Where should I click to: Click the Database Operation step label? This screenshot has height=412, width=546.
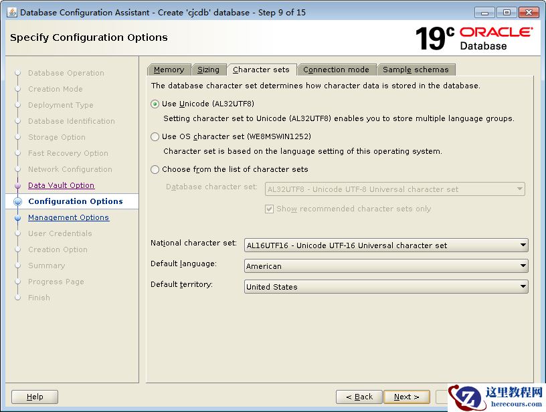tap(66, 73)
